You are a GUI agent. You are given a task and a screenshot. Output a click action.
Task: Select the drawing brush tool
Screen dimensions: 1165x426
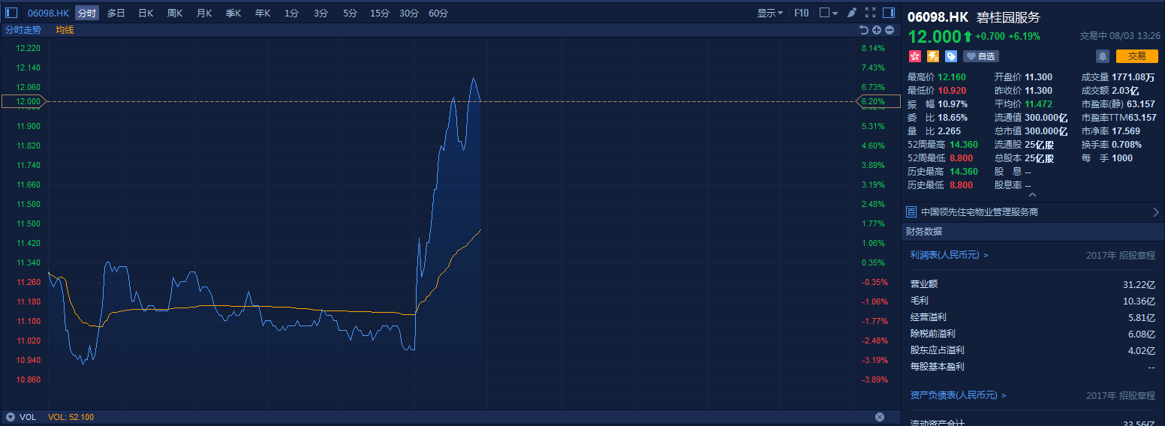point(852,13)
